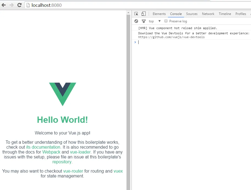Open the Sources tab
This screenshot has height=190, width=251.
(x=192, y=14)
